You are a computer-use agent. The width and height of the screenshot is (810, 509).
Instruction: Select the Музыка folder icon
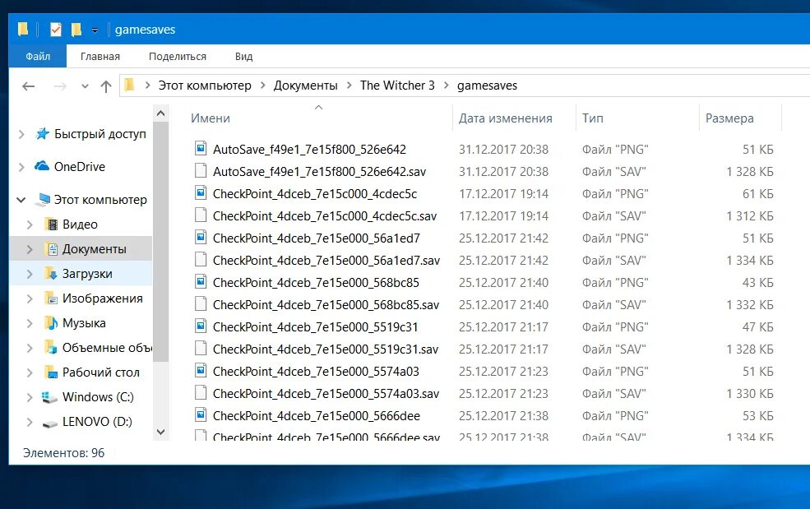(51, 322)
